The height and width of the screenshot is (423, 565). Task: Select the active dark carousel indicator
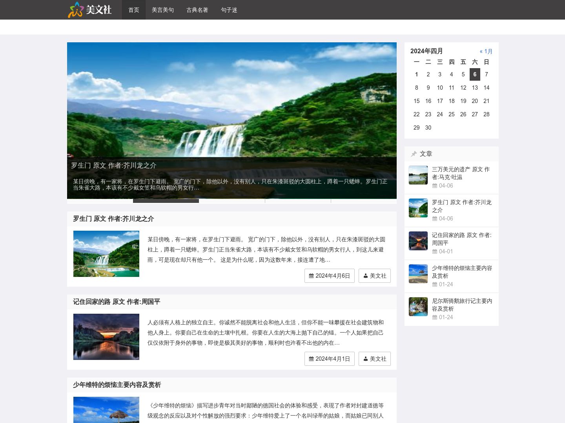[x=166, y=201]
